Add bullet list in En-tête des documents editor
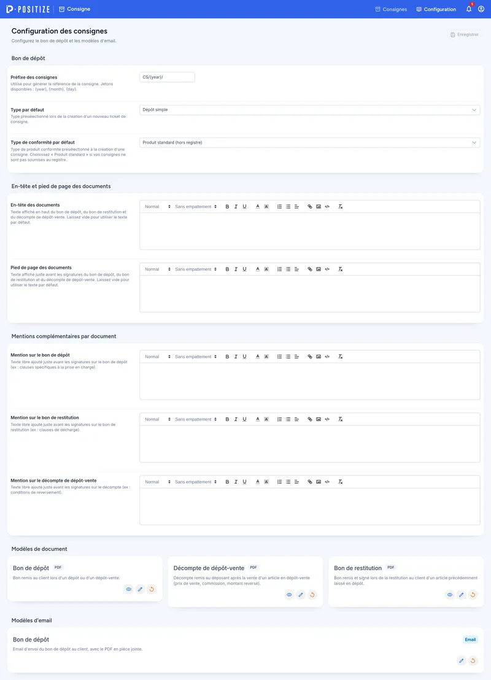This screenshot has width=491, height=680. pyautogui.click(x=288, y=206)
